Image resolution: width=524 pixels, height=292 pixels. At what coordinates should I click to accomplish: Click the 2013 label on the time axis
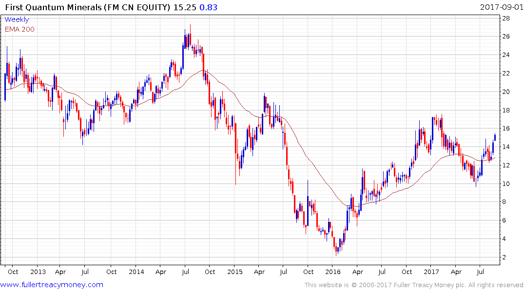click(38, 272)
